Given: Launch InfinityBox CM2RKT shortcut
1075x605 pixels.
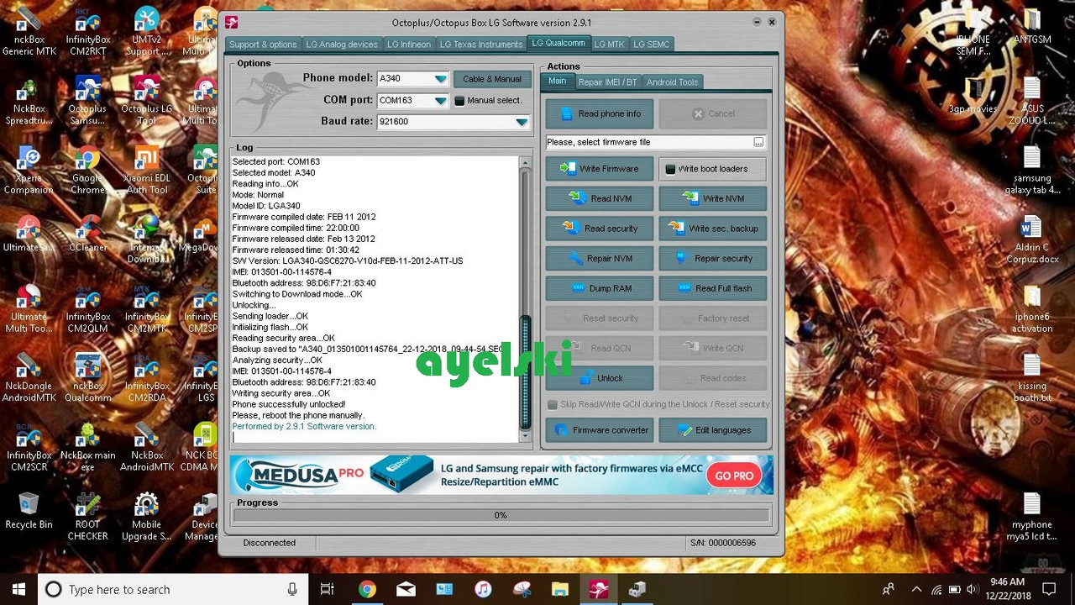Looking at the screenshot, I should point(87,30).
